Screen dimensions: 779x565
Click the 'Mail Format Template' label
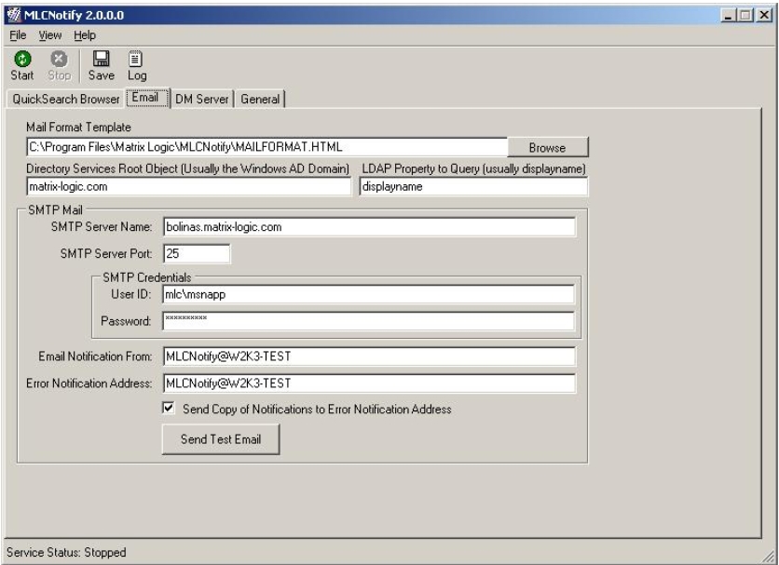[x=78, y=128]
